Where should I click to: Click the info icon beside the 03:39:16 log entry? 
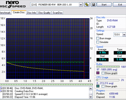click(1, 91)
